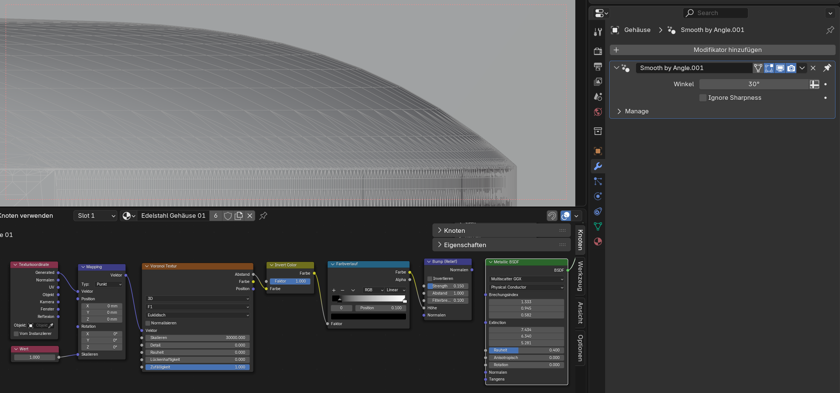Open the Particles properties icon
The width and height of the screenshot is (840, 393).
598,181
